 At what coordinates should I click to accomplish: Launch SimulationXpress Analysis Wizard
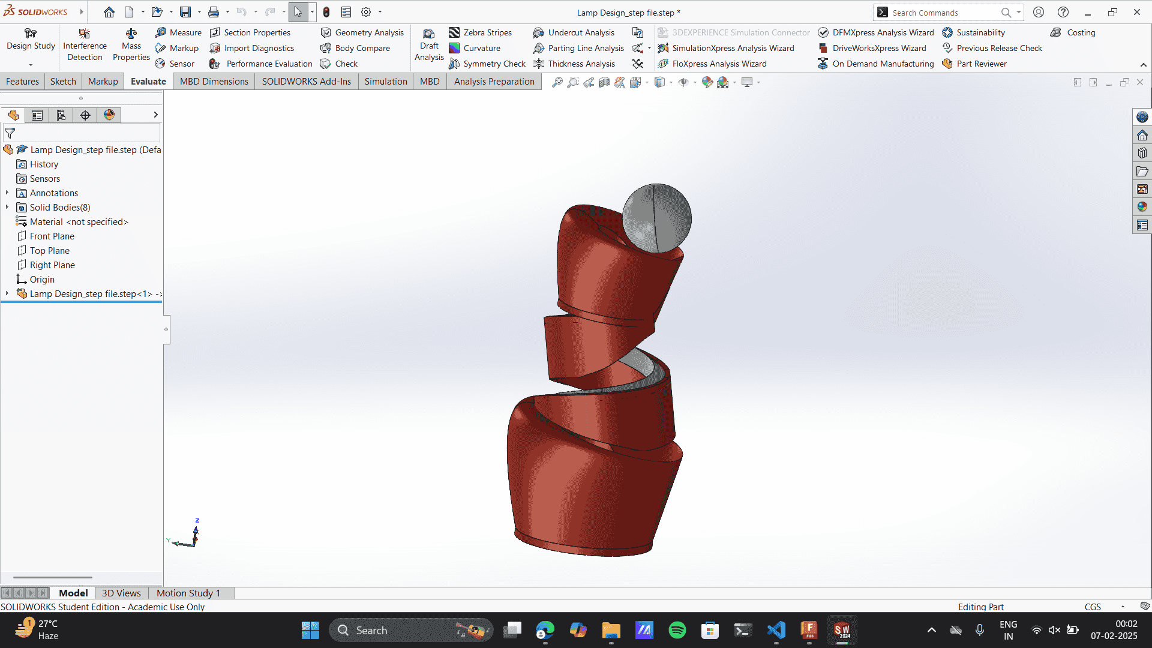click(x=726, y=48)
